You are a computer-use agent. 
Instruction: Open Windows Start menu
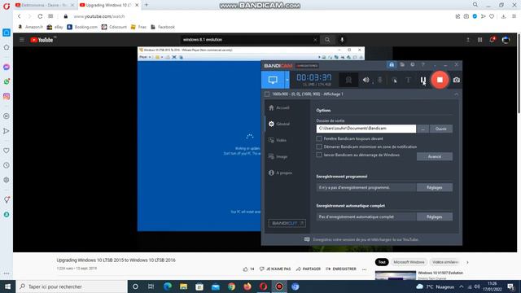[x=7, y=286]
